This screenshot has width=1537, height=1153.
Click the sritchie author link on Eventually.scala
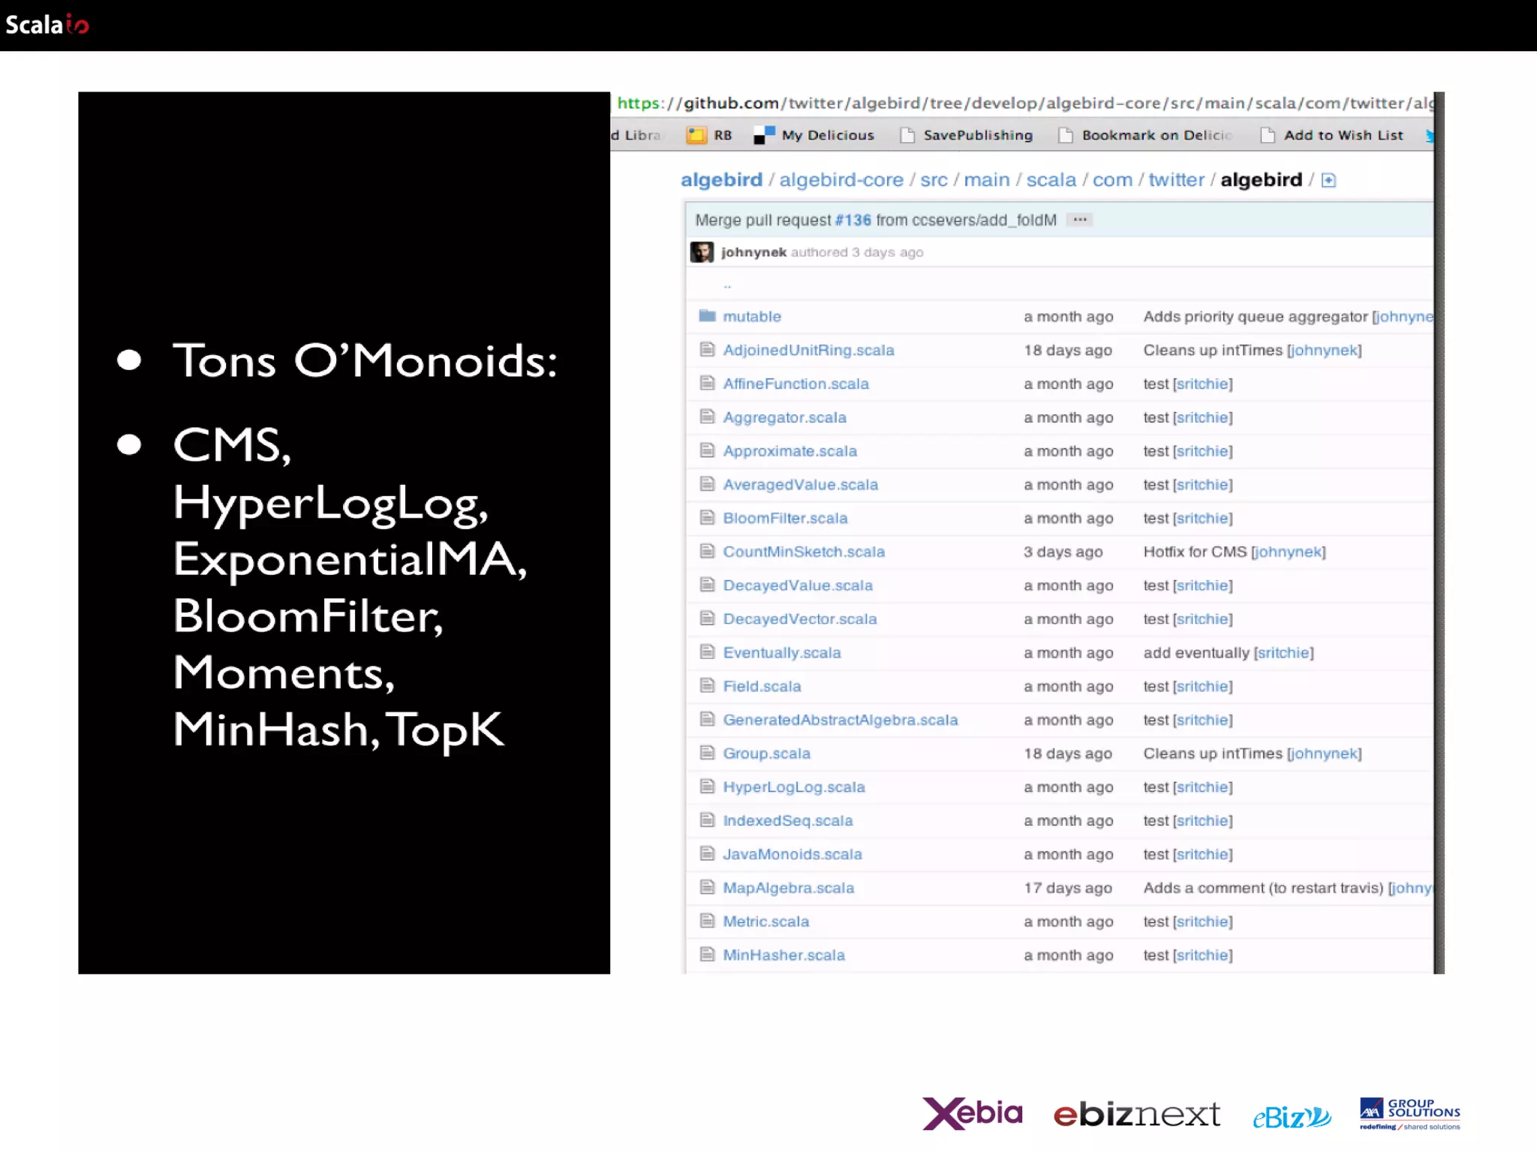(x=1283, y=652)
